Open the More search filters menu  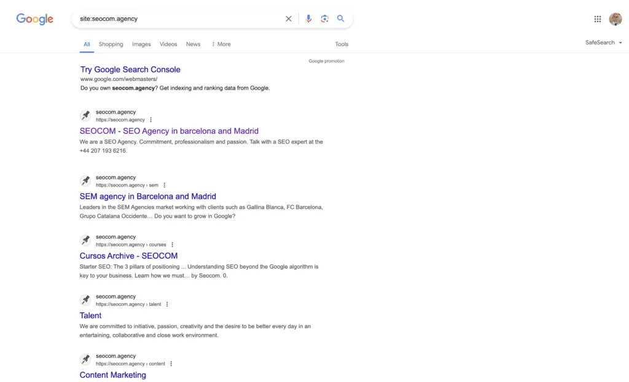(x=221, y=44)
